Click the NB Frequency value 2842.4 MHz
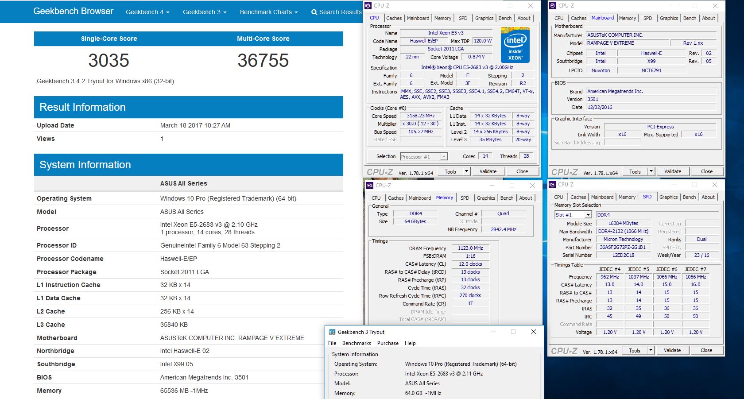 503,229
